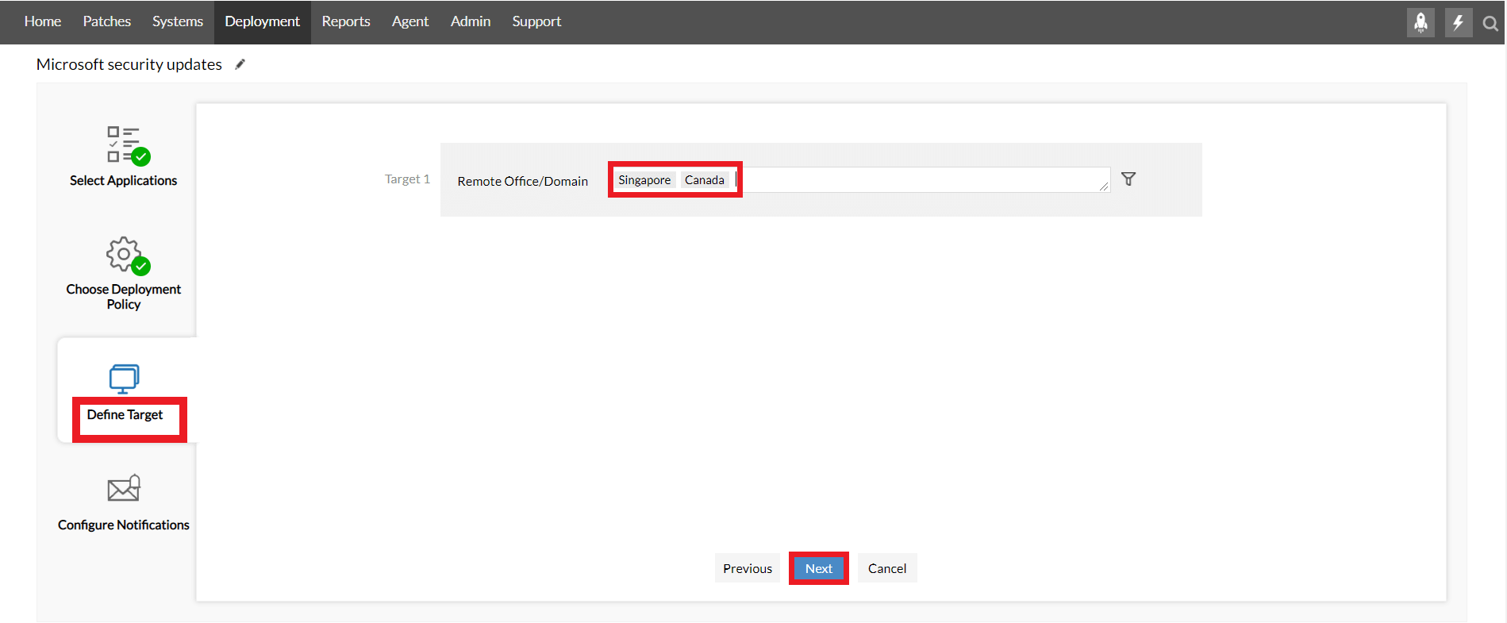This screenshot has height=623, width=1507.
Task: Click the Remote Office/Domain label
Action: point(523,181)
